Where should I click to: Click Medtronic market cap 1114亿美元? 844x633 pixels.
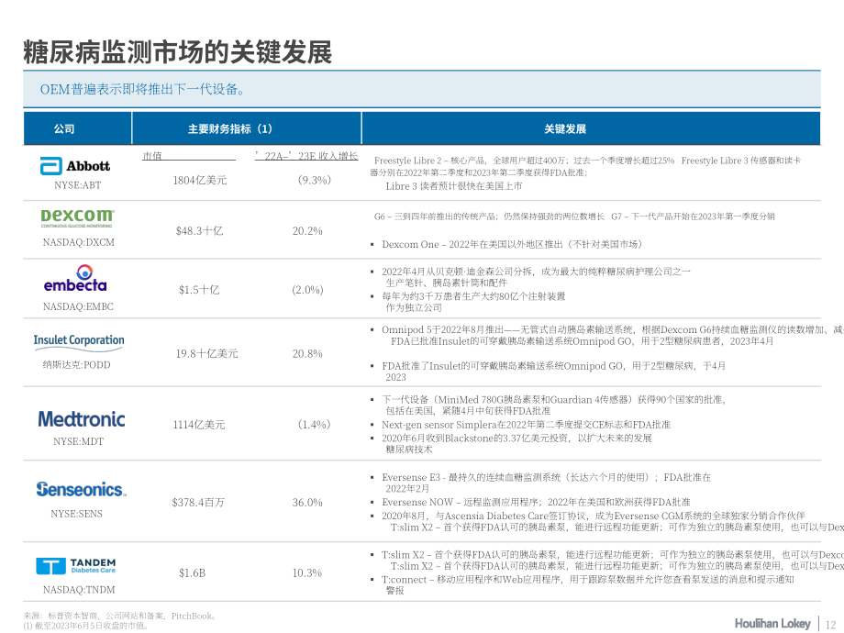click(x=199, y=425)
